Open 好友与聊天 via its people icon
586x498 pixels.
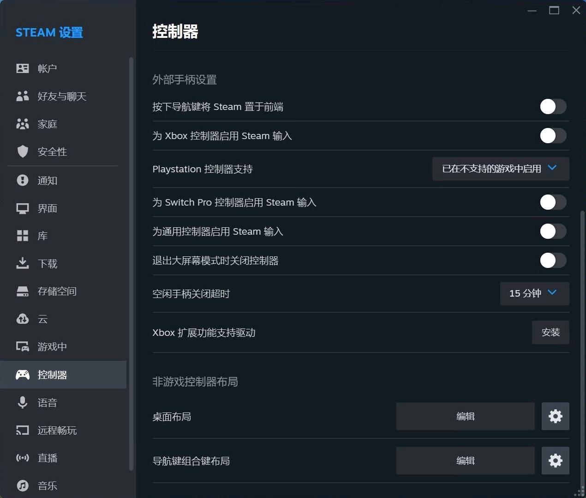click(x=23, y=96)
